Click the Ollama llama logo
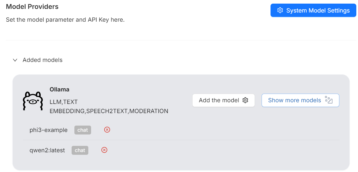This screenshot has height=172, width=358. click(x=33, y=101)
